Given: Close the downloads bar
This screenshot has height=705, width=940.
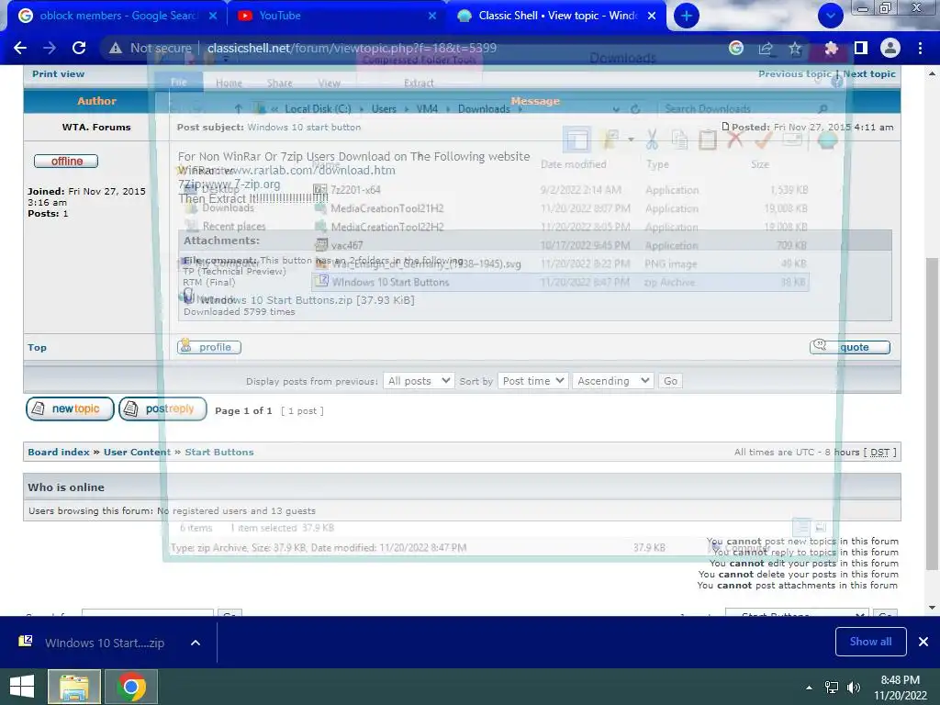Looking at the screenshot, I should point(923,642).
